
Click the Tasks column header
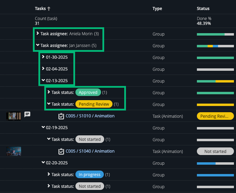point(40,9)
